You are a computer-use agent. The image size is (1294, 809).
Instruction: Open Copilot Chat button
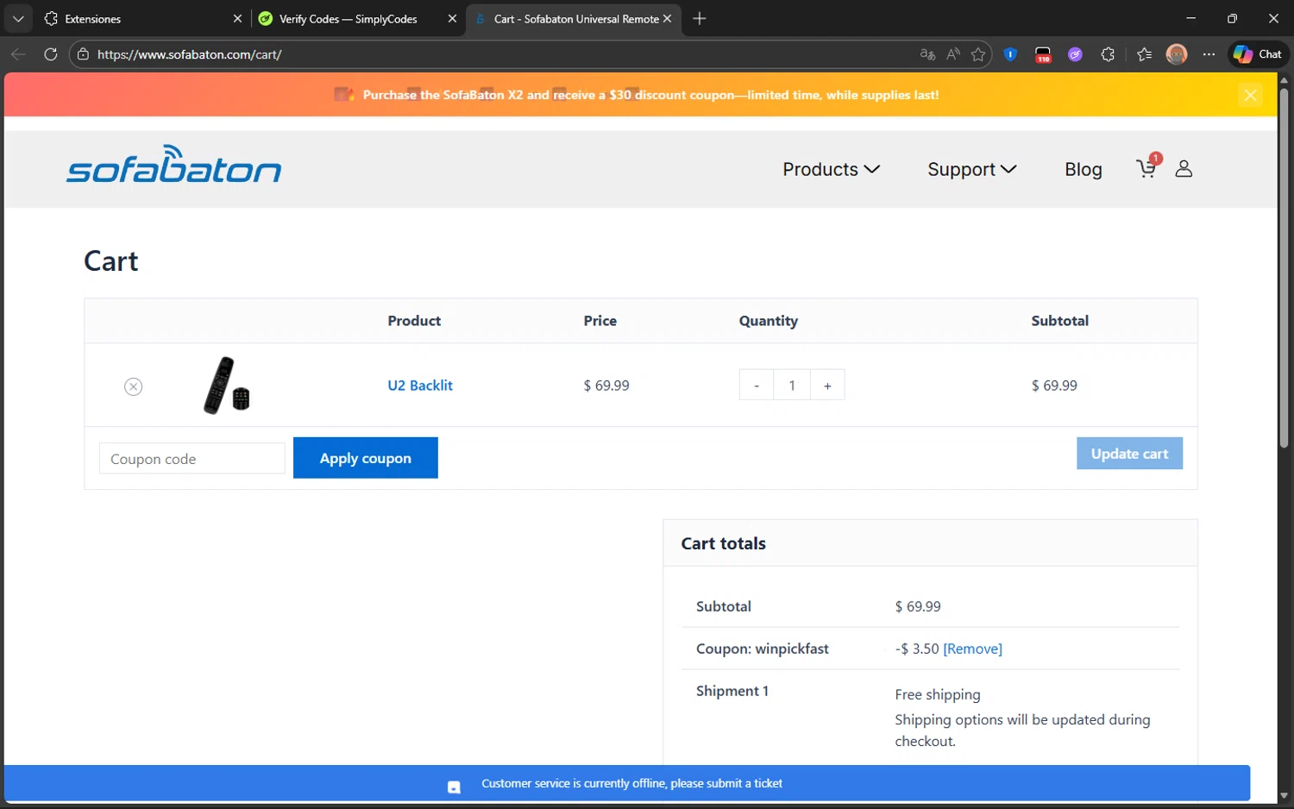click(1258, 54)
